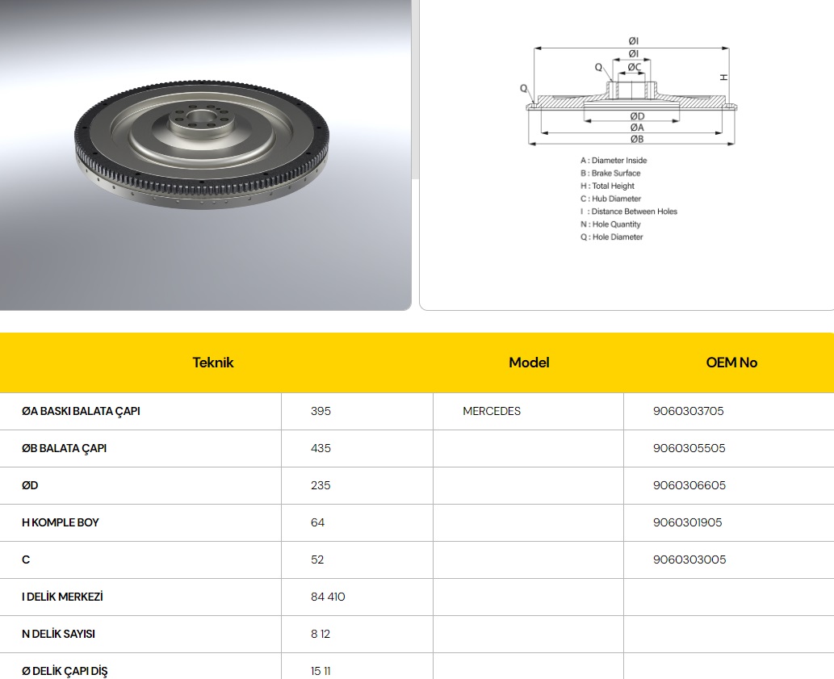Select the OEM No column header
834x679 pixels.
[731, 363]
